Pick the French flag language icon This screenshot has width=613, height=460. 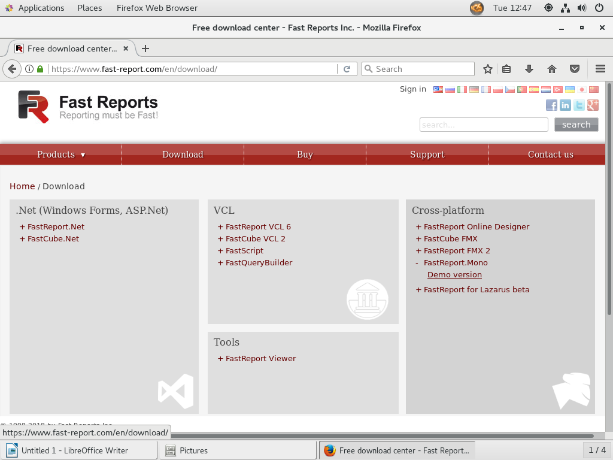pos(486,90)
